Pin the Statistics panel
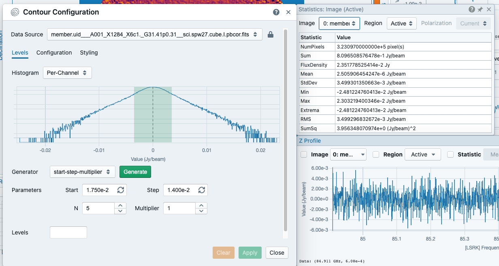Screen dimensions: 499x266 (x=480, y=9)
